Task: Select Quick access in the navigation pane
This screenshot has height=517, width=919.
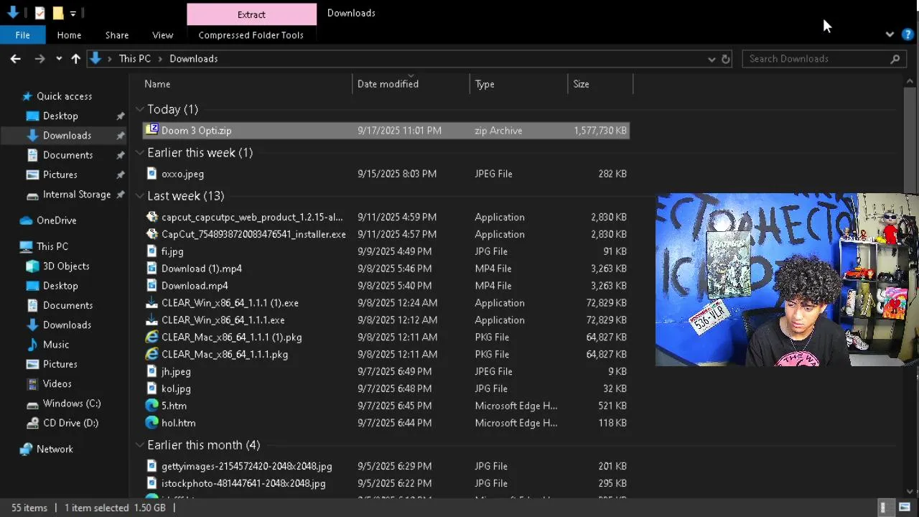Action: pyautogui.click(x=64, y=96)
